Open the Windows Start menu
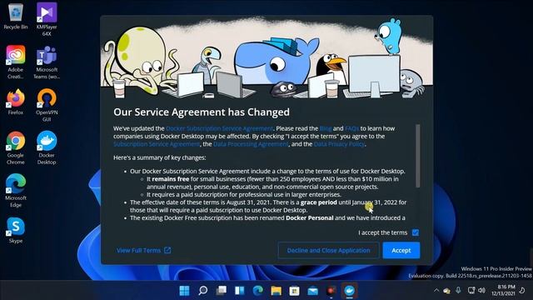The height and width of the screenshot is (300, 533). (x=185, y=291)
